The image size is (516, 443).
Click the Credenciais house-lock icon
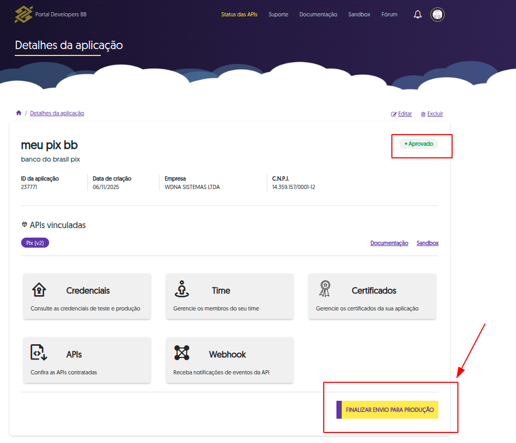(x=39, y=290)
